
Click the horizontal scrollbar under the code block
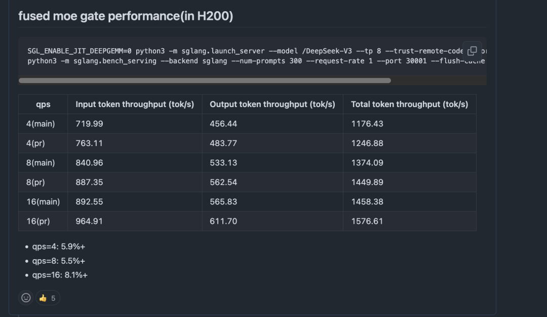point(203,80)
